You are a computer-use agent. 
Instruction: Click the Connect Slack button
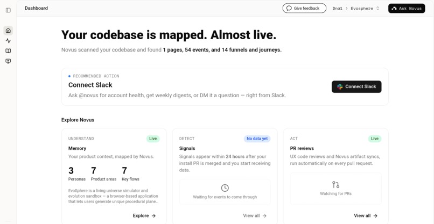[x=356, y=86]
